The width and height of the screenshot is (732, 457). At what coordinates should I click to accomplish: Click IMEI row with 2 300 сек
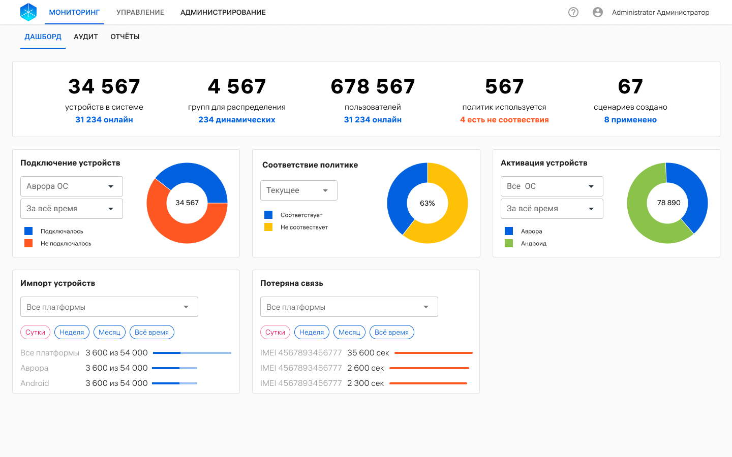pos(363,383)
